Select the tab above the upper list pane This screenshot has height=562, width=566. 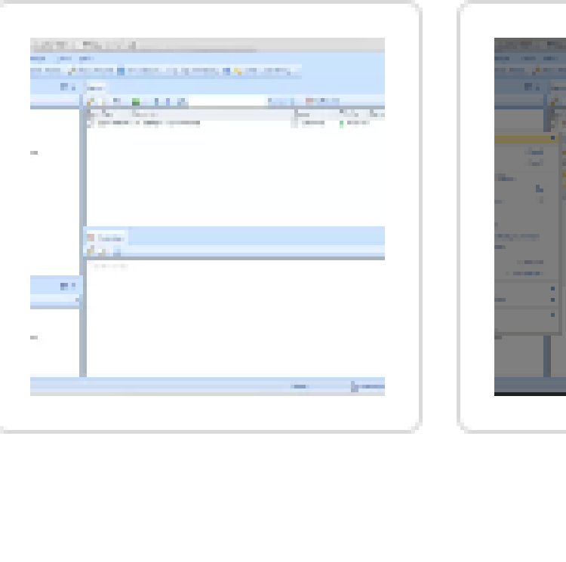[x=96, y=87]
